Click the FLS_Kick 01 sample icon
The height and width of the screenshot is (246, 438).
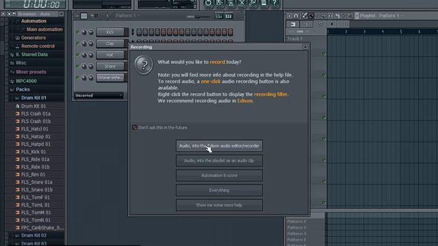point(18,152)
